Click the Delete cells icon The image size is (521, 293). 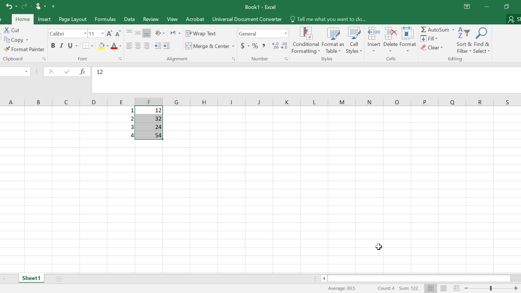pos(390,33)
